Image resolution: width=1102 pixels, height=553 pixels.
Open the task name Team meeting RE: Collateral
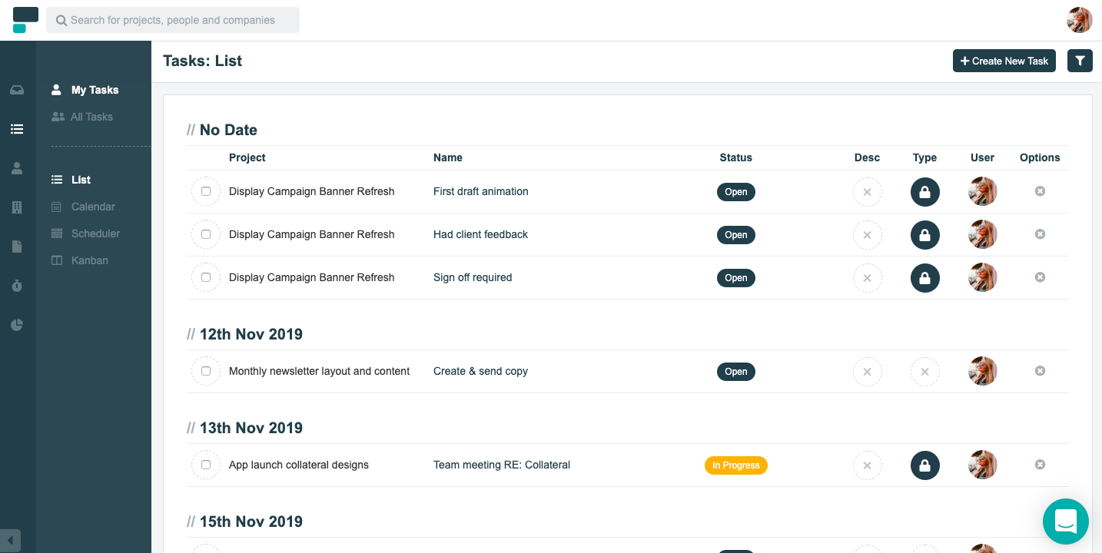pyautogui.click(x=502, y=465)
